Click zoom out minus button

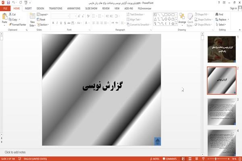point(208,159)
